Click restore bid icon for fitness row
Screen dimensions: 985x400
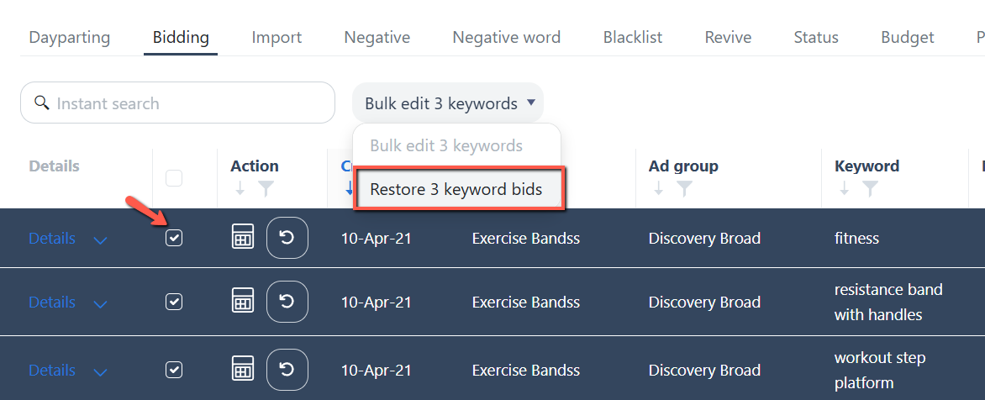(287, 237)
